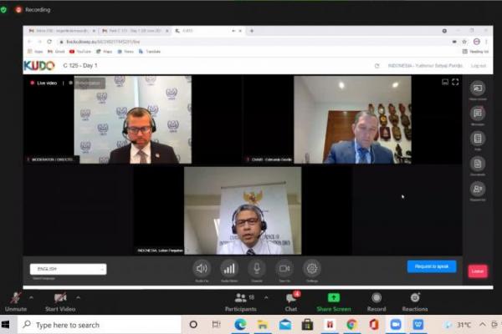
Task: Enter fullscreen video in KUDO
Action: [455, 82]
